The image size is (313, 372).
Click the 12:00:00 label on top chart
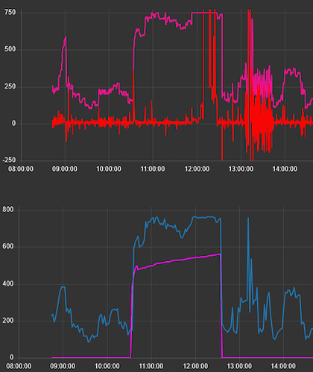(197, 169)
